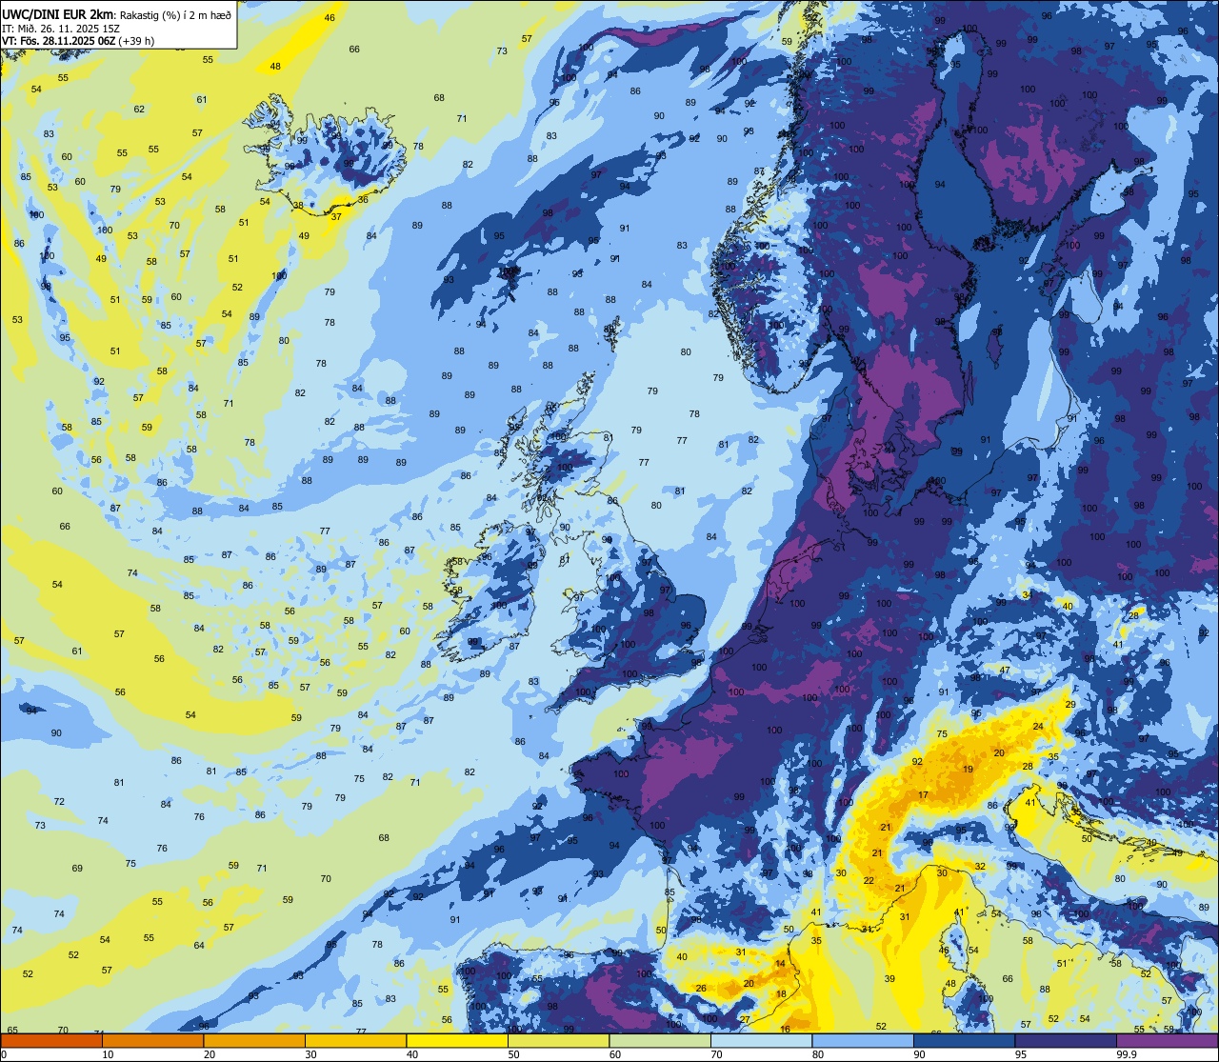Click the humidity value '29' on the map
Screen dimensions: 1219x1062
click(x=1070, y=705)
